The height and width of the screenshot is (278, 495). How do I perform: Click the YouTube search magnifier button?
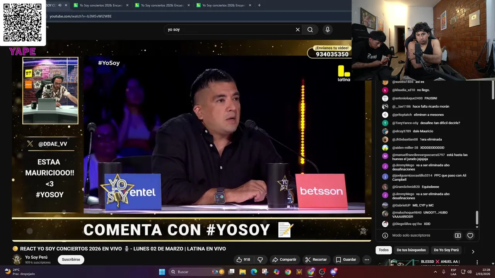tap(310, 30)
